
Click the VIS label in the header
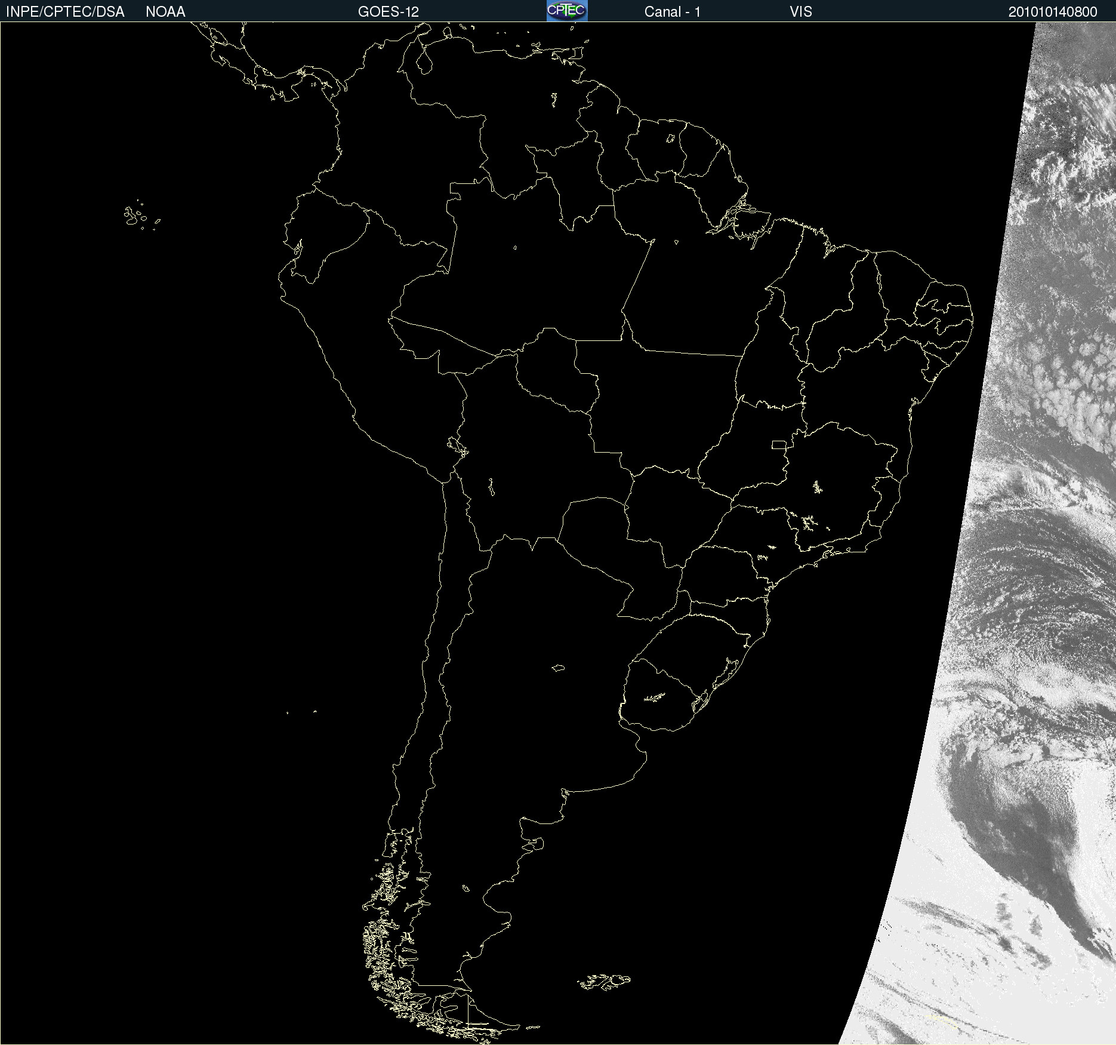(801, 12)
